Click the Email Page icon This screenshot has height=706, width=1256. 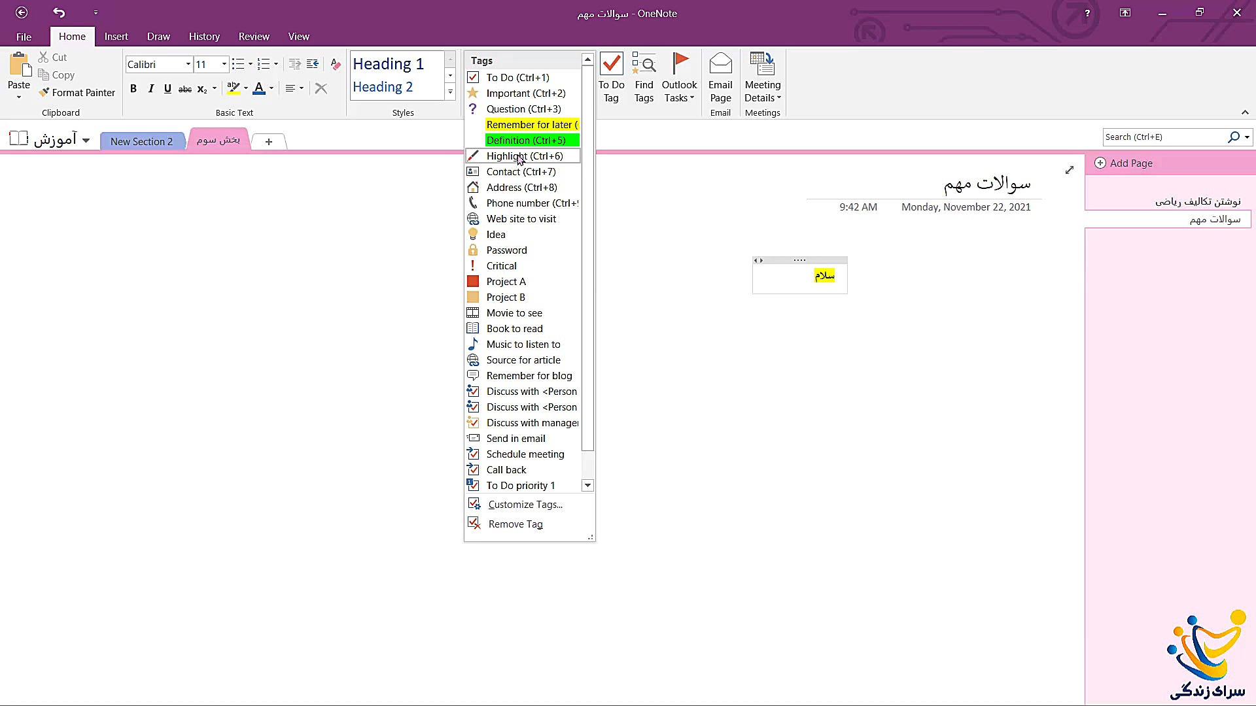click(x=720, y=77)
